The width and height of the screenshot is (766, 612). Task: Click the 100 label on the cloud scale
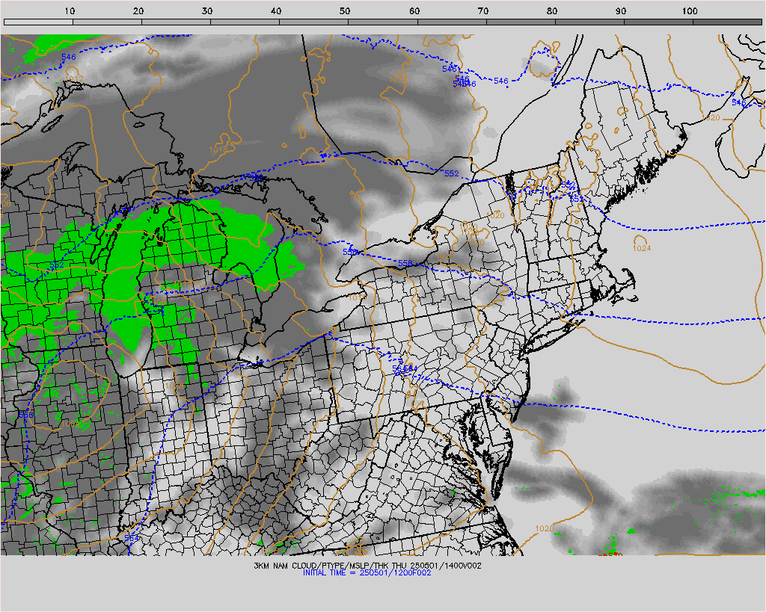click(689, 11)
